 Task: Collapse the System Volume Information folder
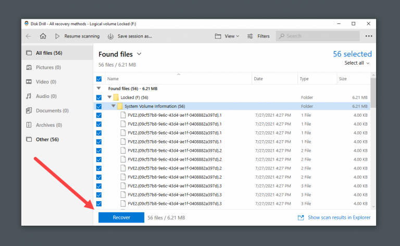tap(114, 106)
